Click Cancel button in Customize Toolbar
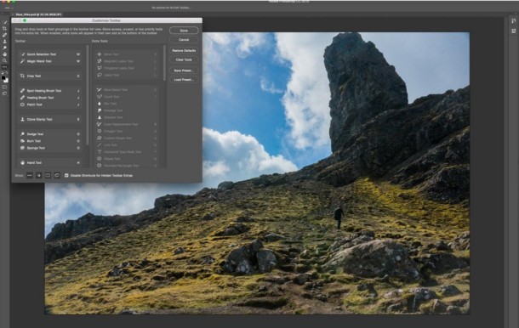519x328 pixels. click(x=184, y=40)
